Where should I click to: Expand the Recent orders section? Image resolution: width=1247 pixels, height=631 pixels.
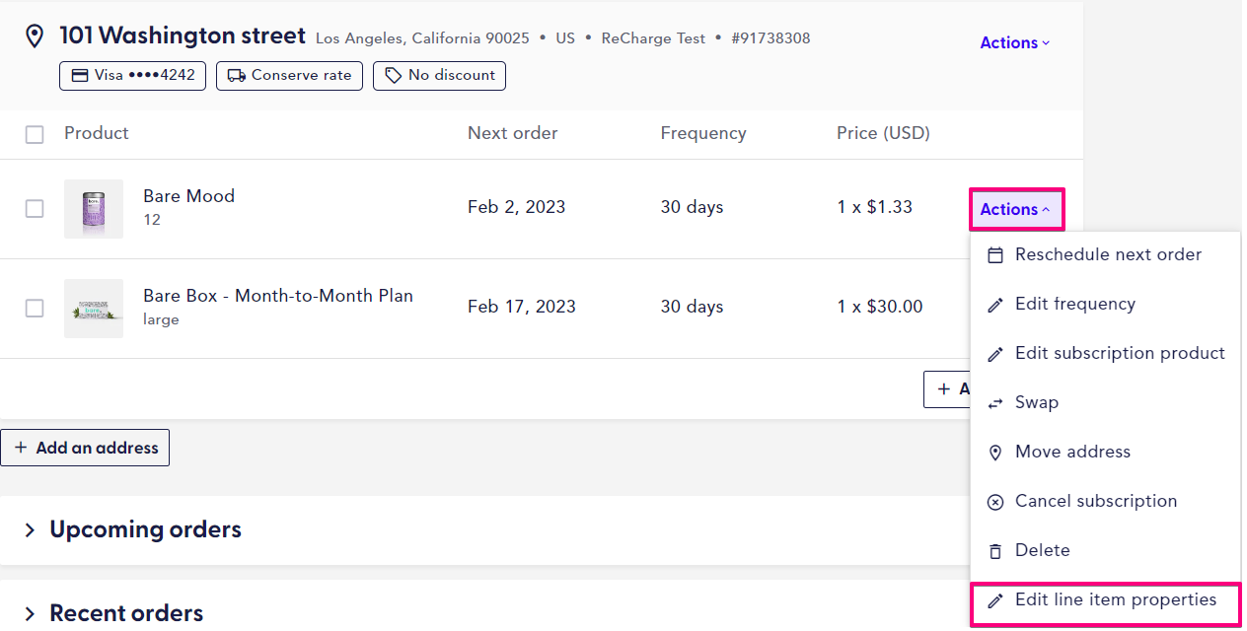[x=126, y=613]
